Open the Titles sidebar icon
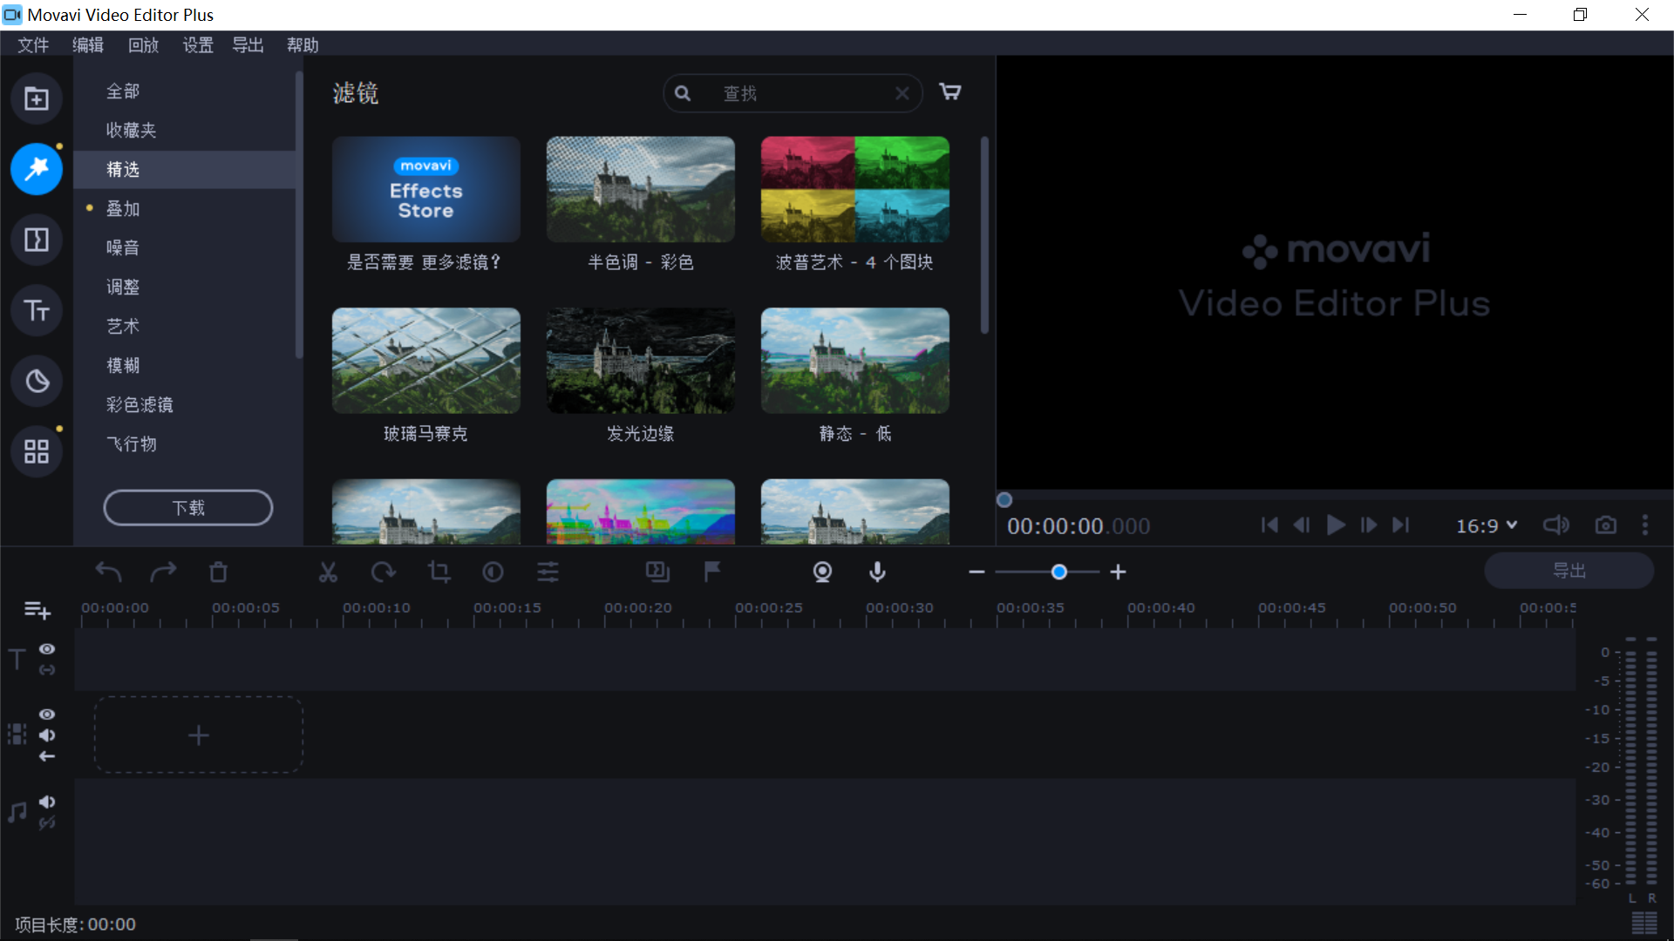 coord(37,310)
